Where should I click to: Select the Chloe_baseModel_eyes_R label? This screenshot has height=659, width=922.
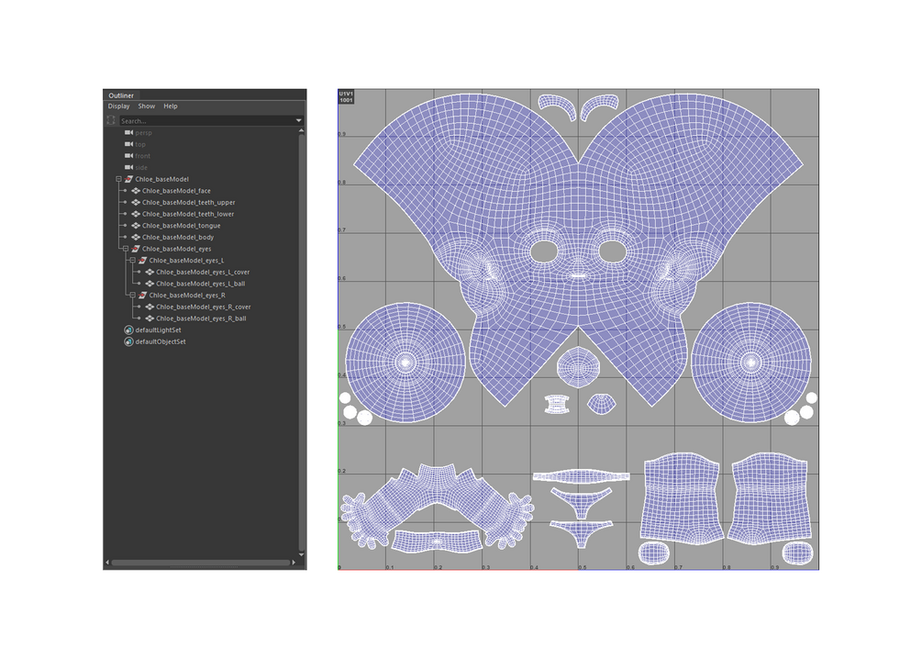(x=187, y=296)
